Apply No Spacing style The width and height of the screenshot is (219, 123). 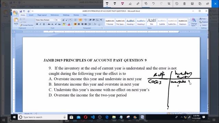(120, 22)
